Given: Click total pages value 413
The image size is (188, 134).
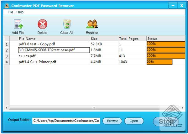Looking at the screenshot, I should pyautogui.click(x=132, y=56).
